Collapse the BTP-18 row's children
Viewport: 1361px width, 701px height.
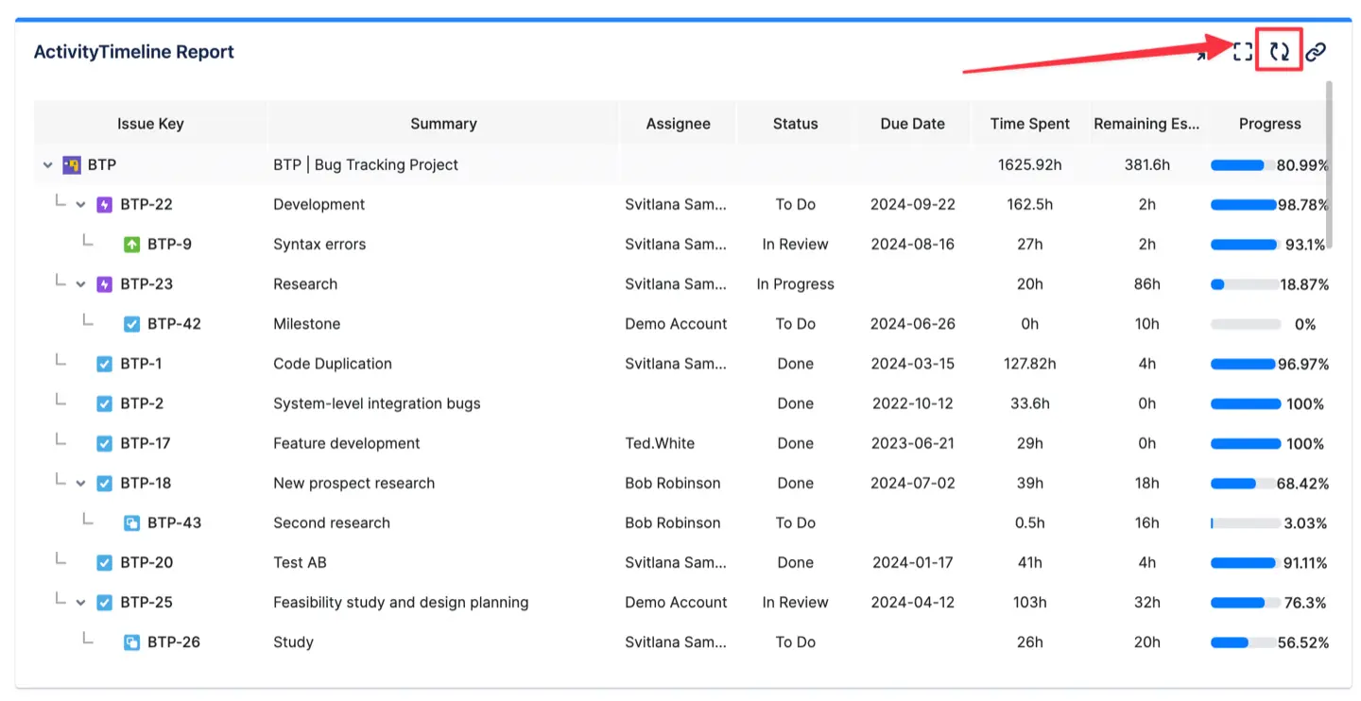pos(81,484)
